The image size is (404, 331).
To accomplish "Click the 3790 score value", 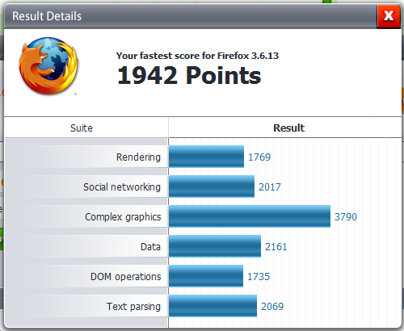I will [x=346, y=217].
